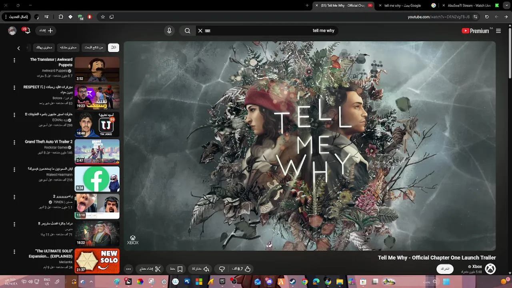Select the Tell Me Why YouTube tab
Screen dimensions: 512x288
click(x=343, y=6)
